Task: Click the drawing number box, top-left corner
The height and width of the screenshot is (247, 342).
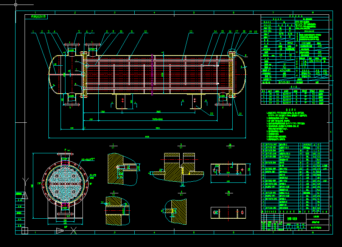Action: [36, 17]
